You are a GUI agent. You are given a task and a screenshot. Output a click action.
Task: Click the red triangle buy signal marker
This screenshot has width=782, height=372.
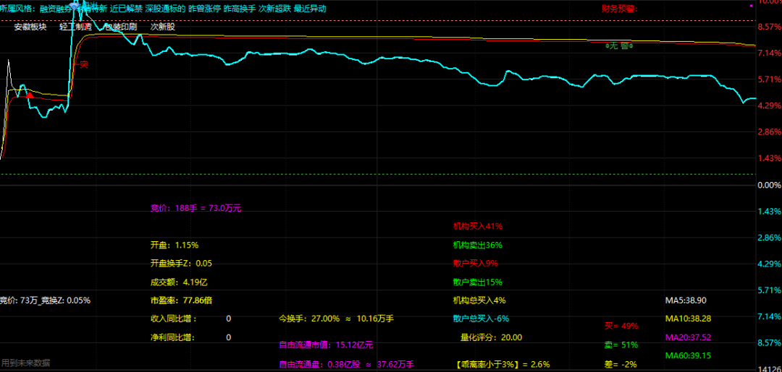tap(30, 94)
